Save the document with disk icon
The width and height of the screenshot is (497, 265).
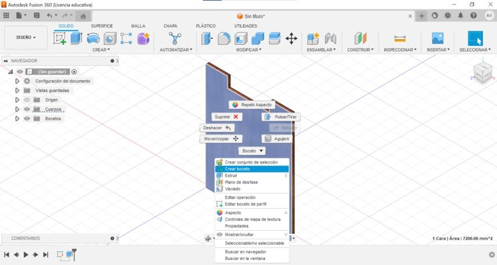coord(37,15)
